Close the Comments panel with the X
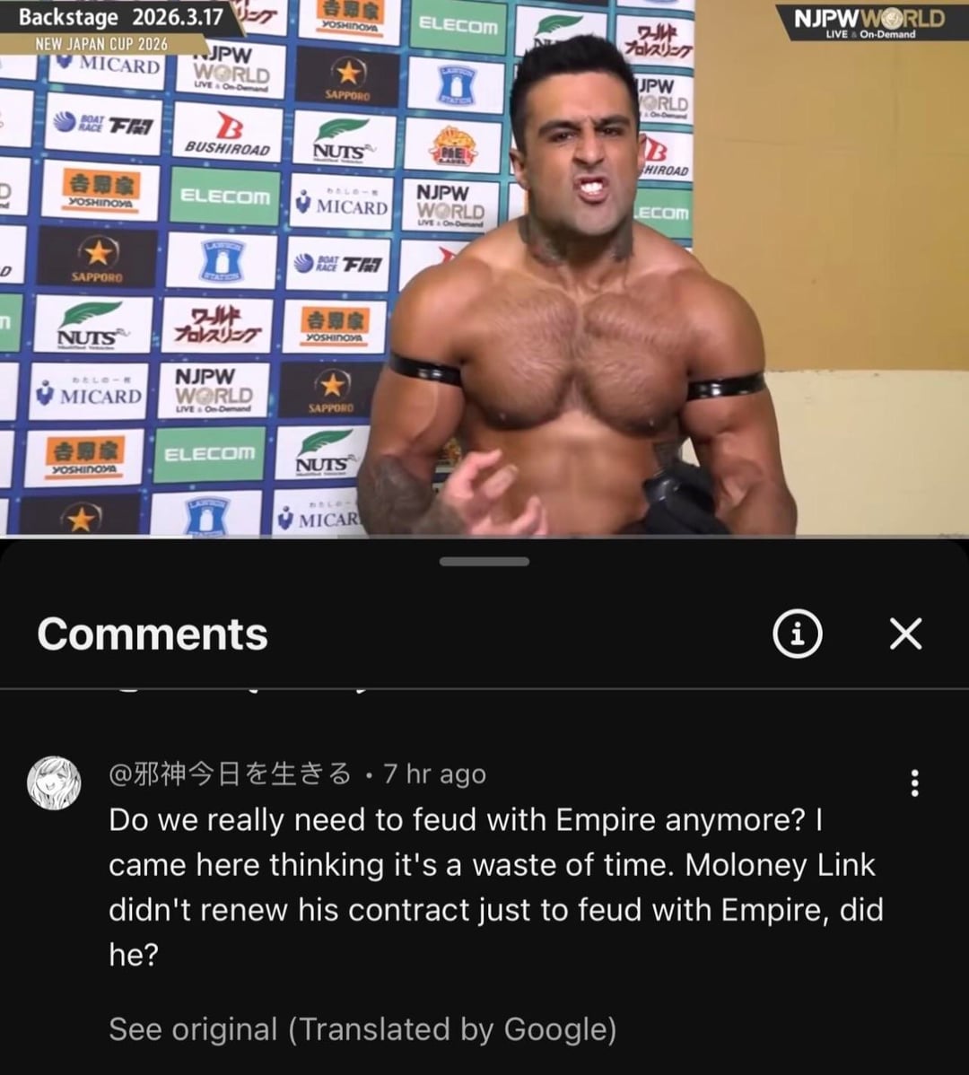 click(x=906, y=633)
